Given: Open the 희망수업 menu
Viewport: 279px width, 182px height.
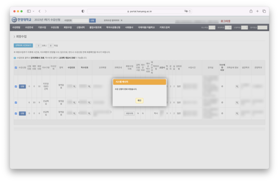Looking at the screenshot, I should tap(67, 27).
